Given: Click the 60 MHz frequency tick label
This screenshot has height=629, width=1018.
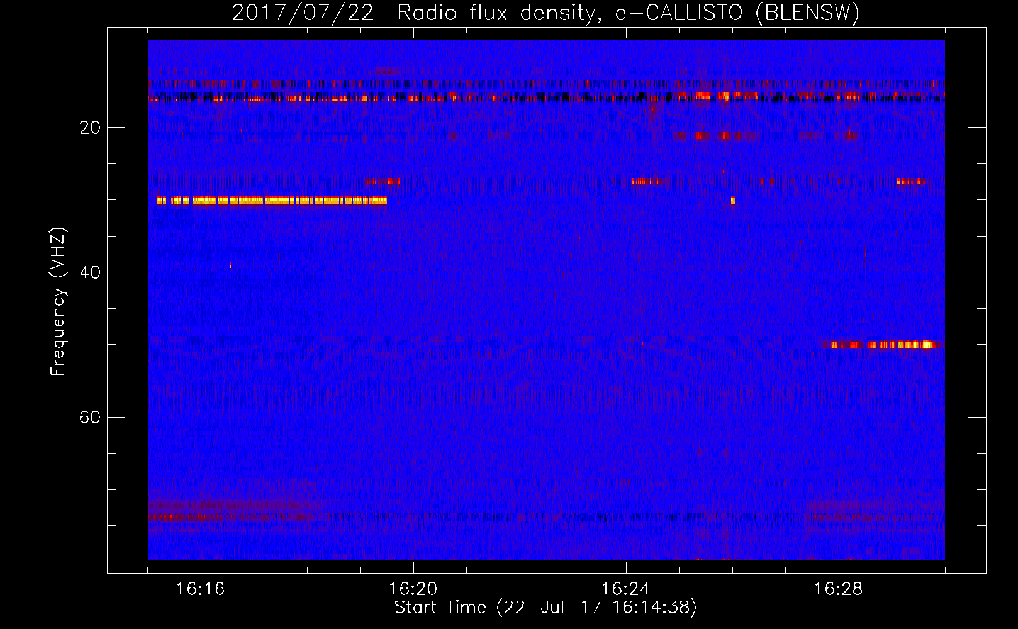Looking at the screenshot, I should 90,417.
